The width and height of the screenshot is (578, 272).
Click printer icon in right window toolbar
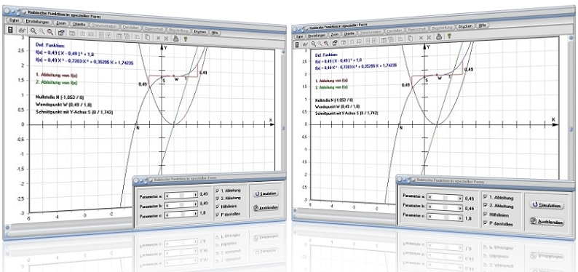pyautogui.click(x=439, y=36)
